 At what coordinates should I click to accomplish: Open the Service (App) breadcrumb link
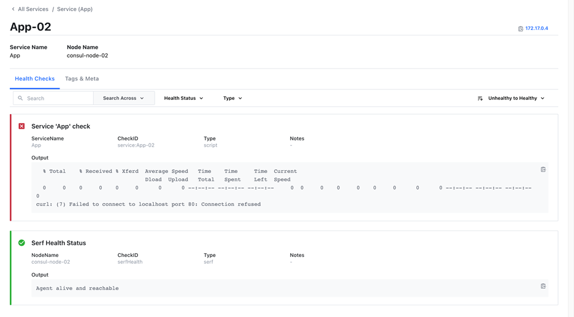point(75,9)
